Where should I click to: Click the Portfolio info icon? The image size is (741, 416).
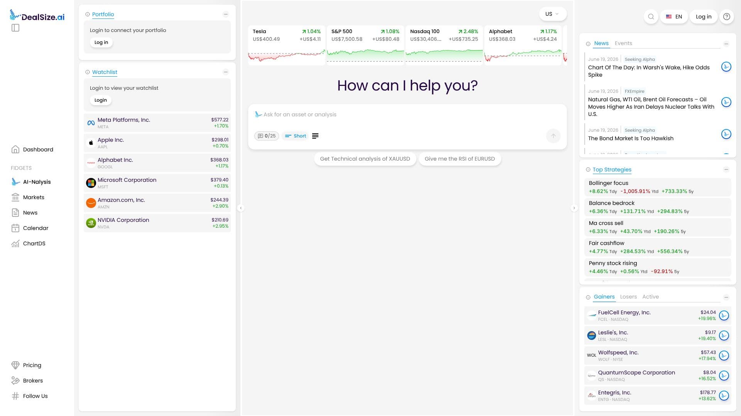click(88, 14)
